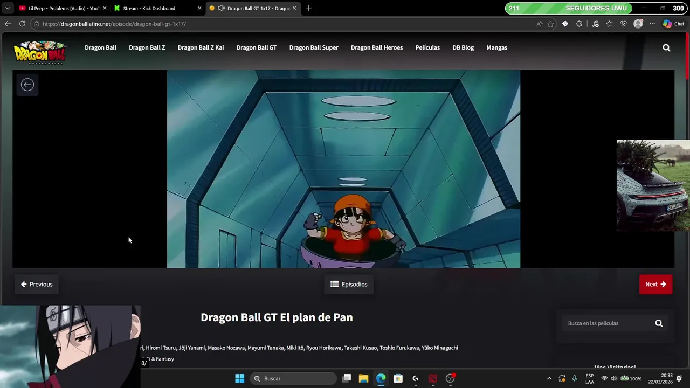
Task: Click the Previous episode button
Action: tap(37, 284)
